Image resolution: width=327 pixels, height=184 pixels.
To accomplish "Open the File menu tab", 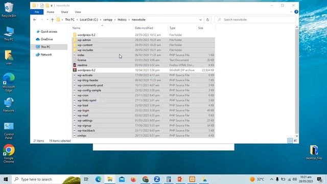I will (37, 12).
